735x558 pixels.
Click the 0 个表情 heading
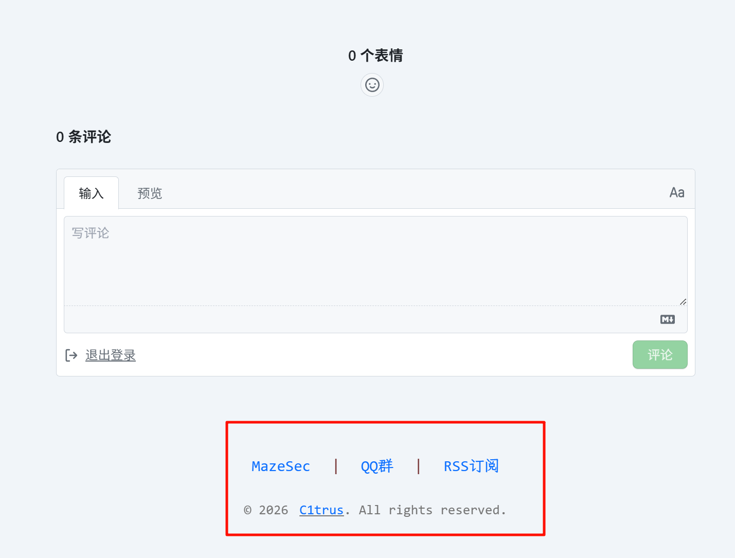pyautogui.click(x=375, y=56)
